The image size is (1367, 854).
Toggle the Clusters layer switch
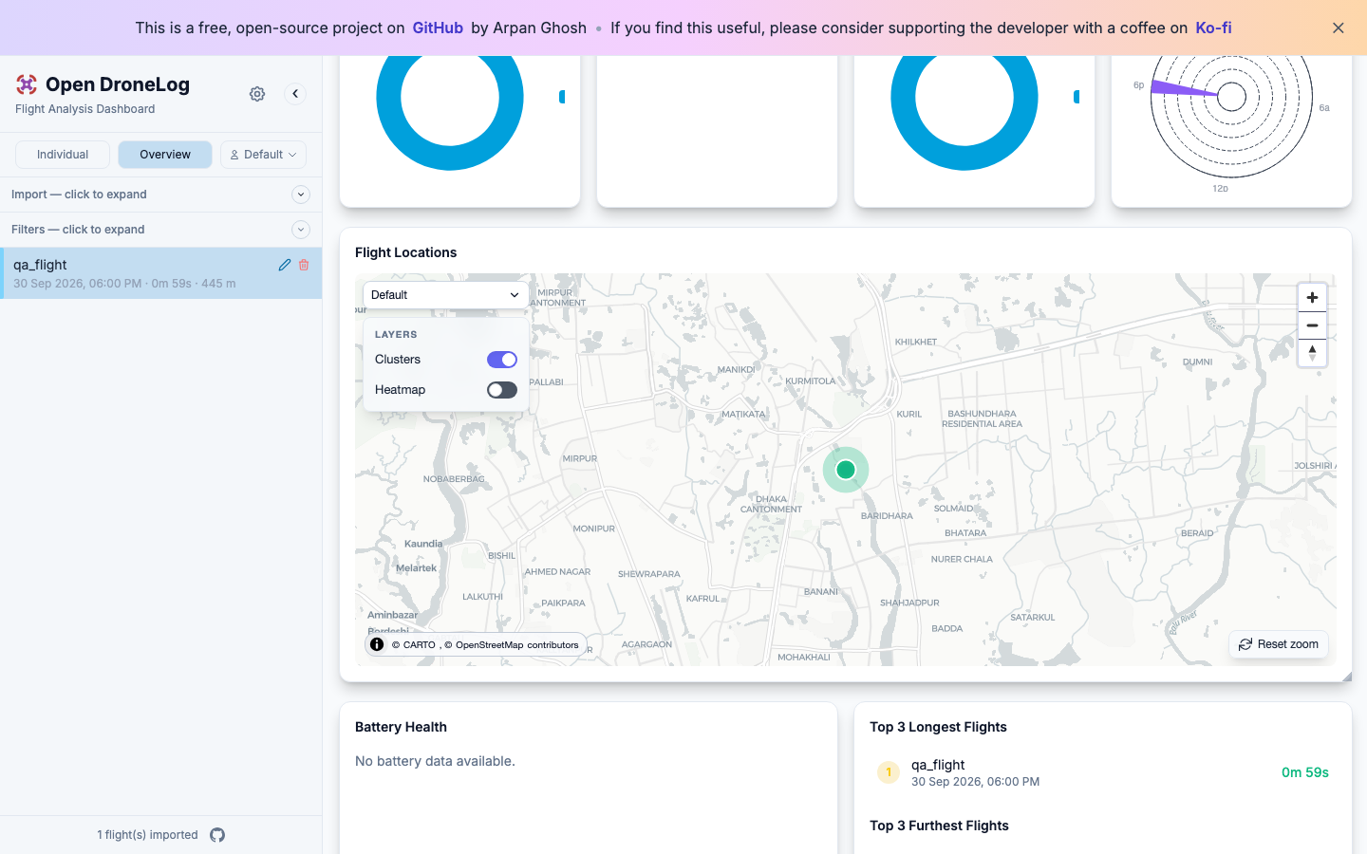point(502,360)
